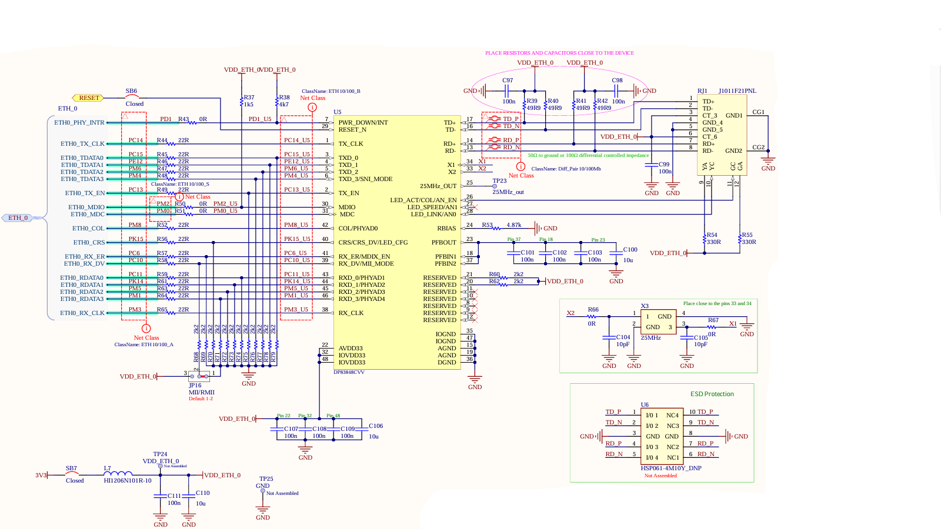The height and width of the screenshot is (529, 941).
Task: Select the U6 HSP061 ESD component body
Action: [x=662, y=436]
